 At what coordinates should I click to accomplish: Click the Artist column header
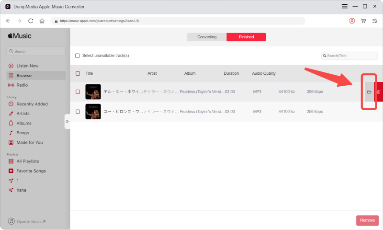tap(152, 74)
